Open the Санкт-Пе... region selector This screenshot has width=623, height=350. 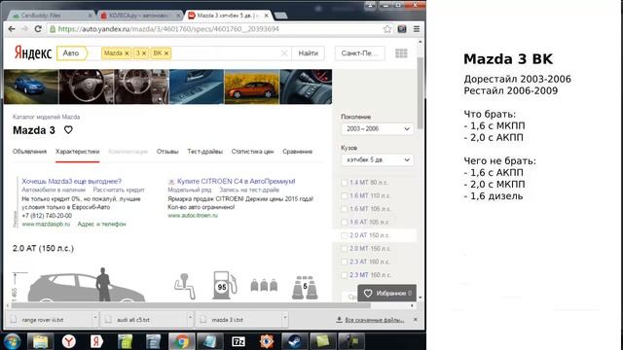coord(359,53)
